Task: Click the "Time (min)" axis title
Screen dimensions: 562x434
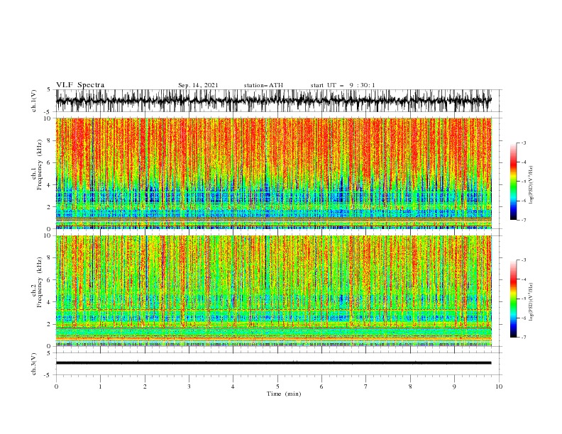Action: pos(284,394)
